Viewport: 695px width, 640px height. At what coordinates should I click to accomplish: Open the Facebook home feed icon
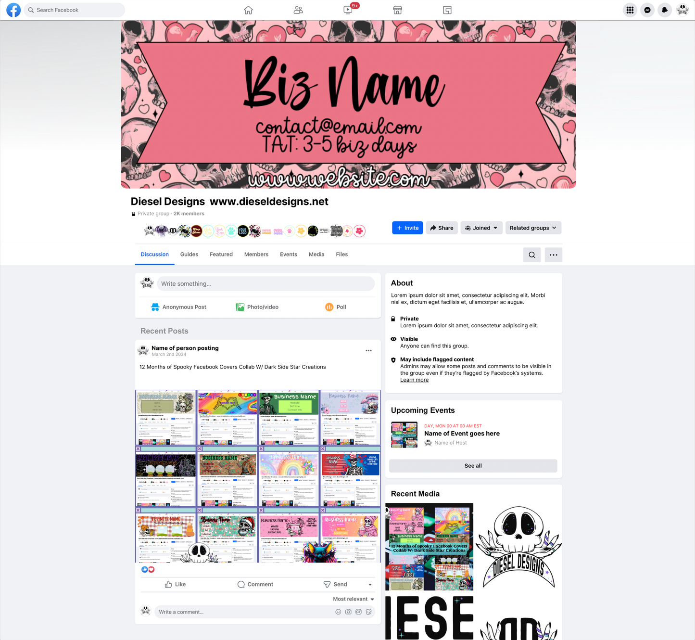[248, 10]
